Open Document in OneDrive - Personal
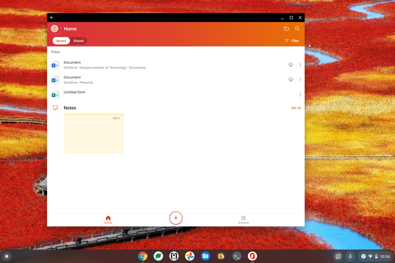The width and height of the screenshot is (395, 263). click(x=176, y=80)
